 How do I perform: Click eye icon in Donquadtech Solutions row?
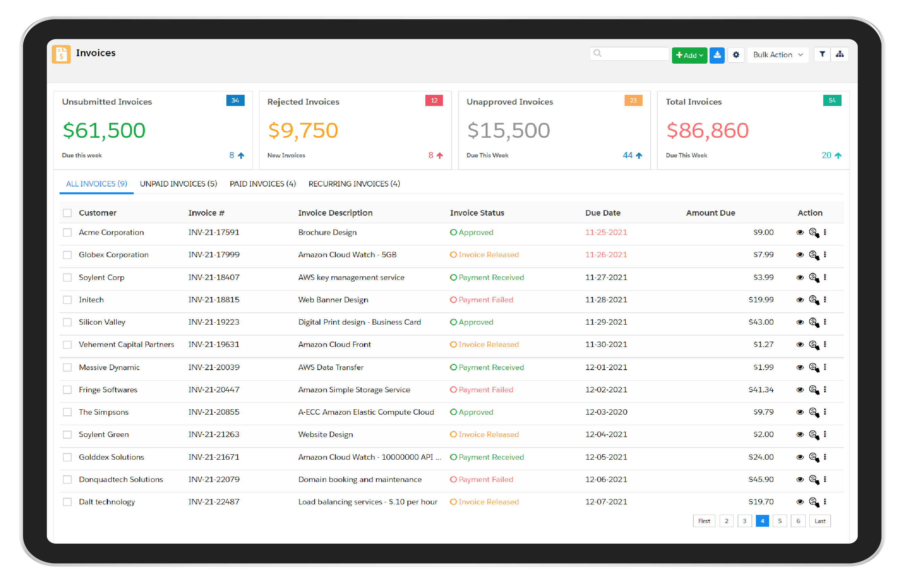click(800, 479)
